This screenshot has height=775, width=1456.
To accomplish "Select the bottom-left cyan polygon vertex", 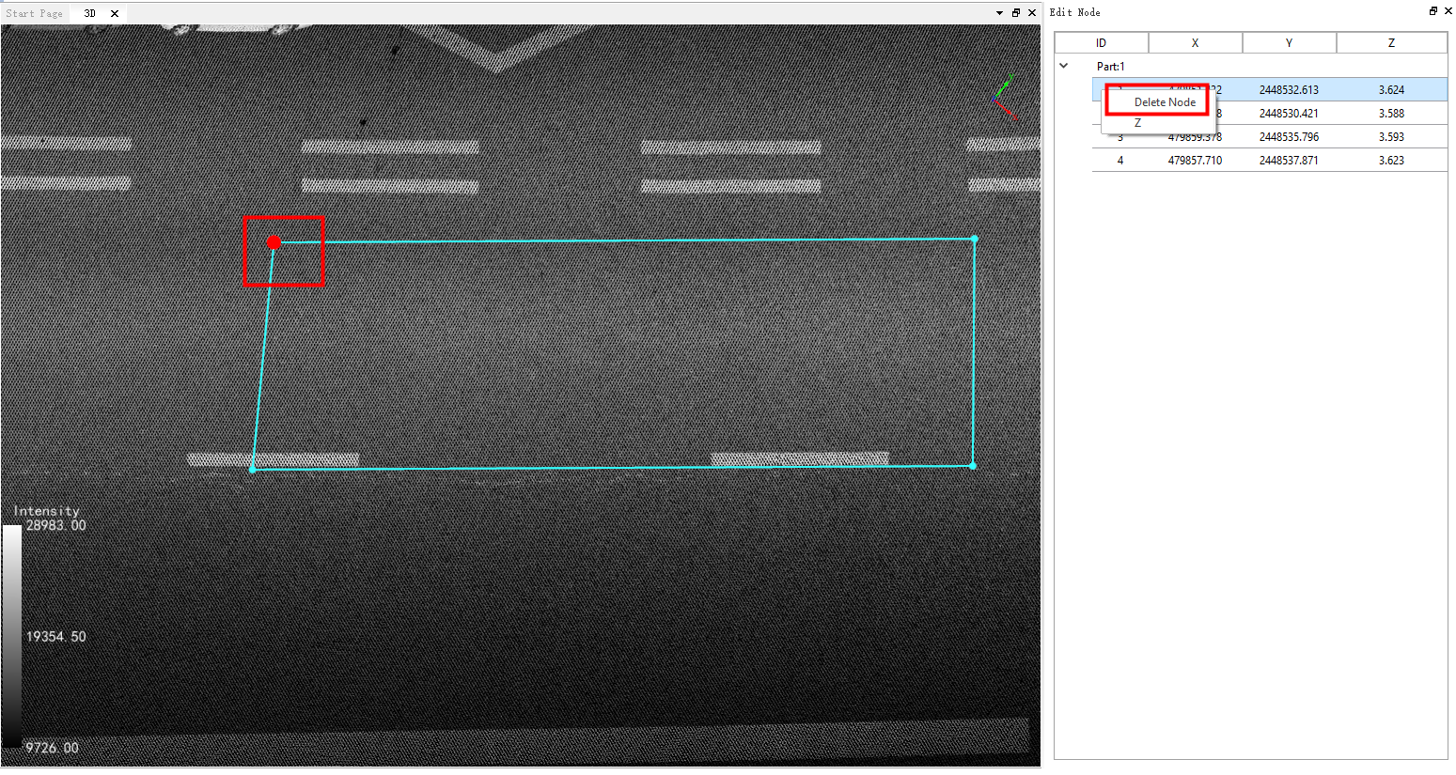I will [252, 469].
